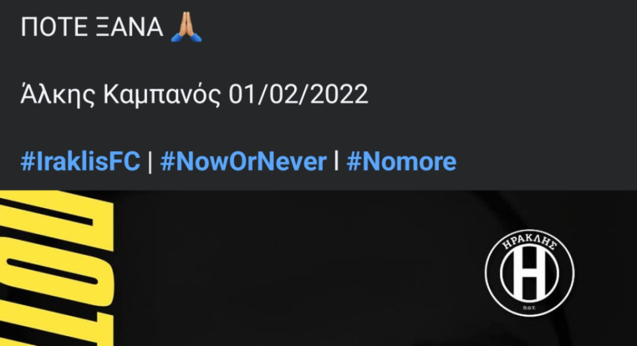Click the ΠΟΤΕ ΞΑΝΑ caption line

click(x=111, y=27)
